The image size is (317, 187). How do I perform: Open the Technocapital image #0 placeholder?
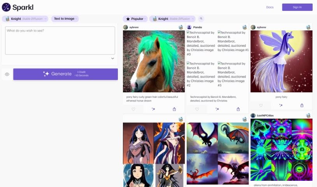[201, 43]
